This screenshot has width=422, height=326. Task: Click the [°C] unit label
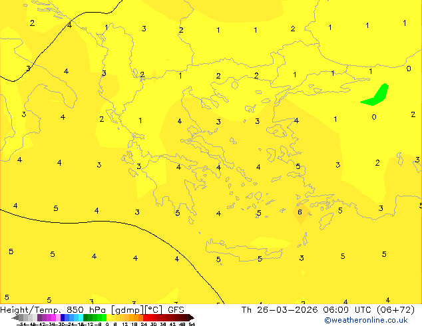click(153, 309)
